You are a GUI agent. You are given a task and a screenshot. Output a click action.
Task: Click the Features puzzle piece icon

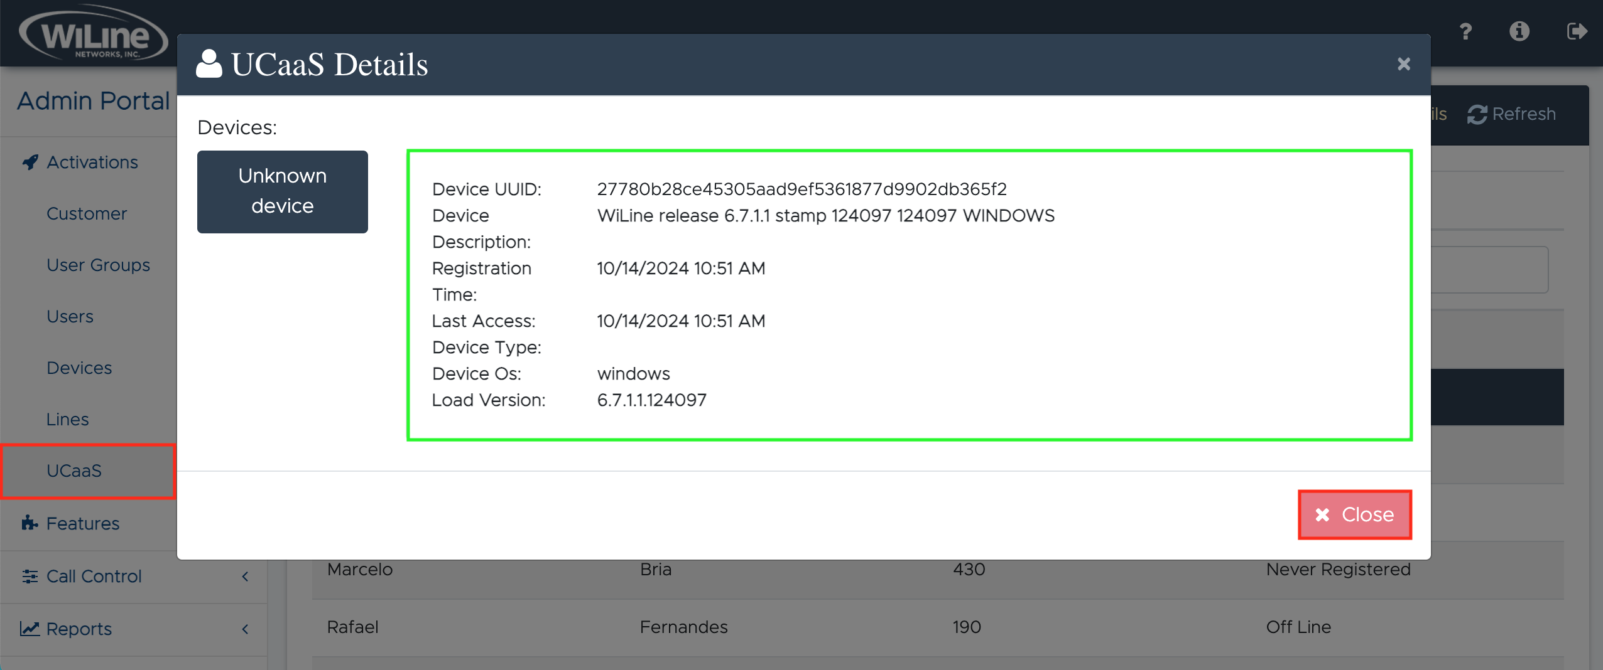[30, 523]
